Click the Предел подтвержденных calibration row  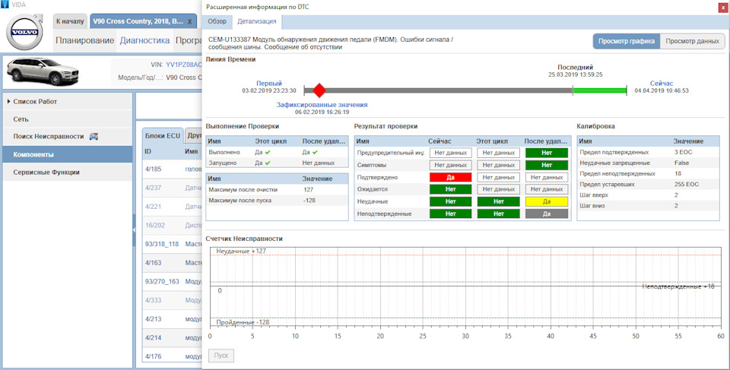(x=648, y=152)
